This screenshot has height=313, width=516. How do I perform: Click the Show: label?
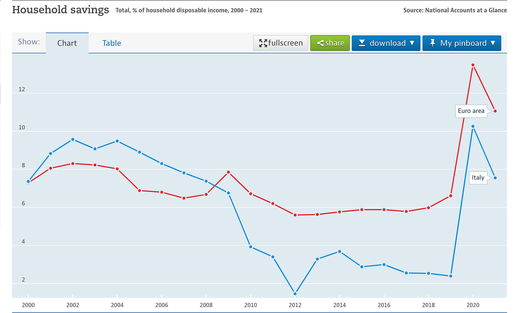coord(29,42)
